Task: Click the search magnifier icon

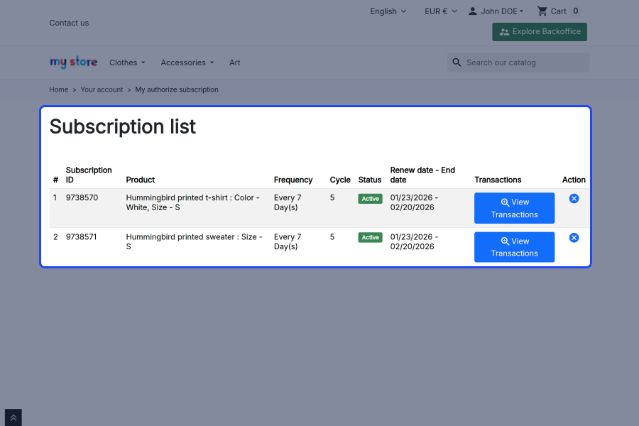Action: (457, 62)
